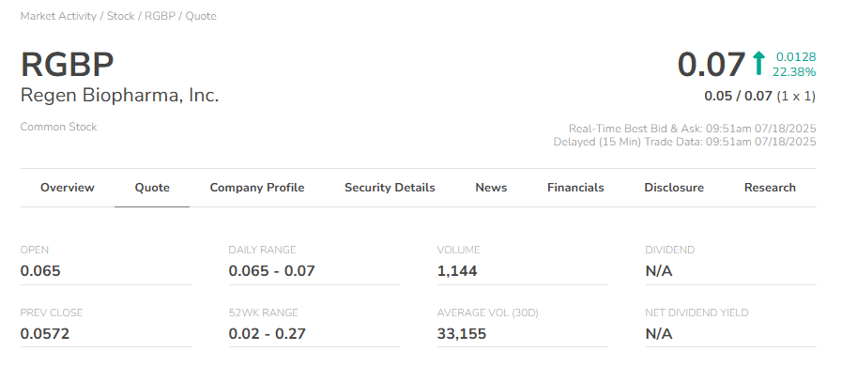This screenshot has height=366, width=842.
Task: Click the AVERAGE VOL (30D) field label
Action: (x=487, y=313)
